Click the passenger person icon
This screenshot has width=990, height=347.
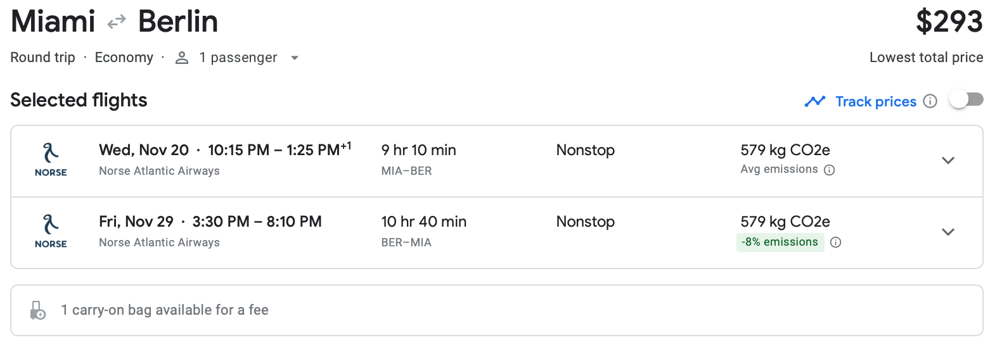183,58
